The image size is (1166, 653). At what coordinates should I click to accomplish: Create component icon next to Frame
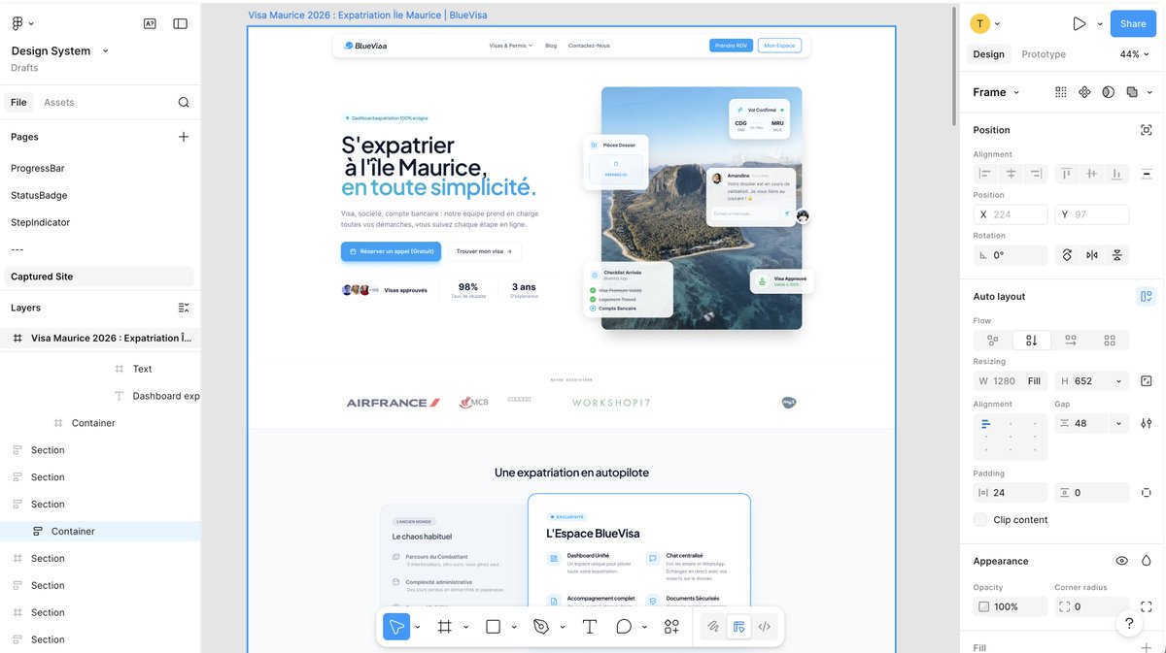1084,92
